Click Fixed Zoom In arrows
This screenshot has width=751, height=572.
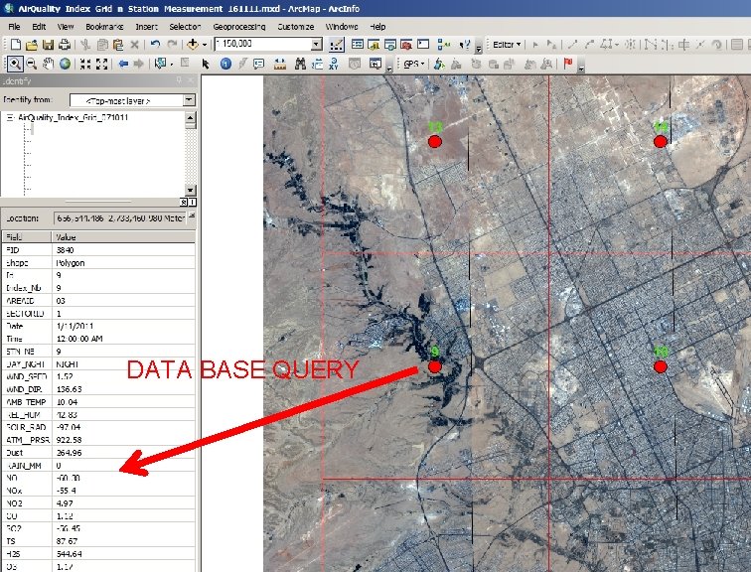click(85, 64)
